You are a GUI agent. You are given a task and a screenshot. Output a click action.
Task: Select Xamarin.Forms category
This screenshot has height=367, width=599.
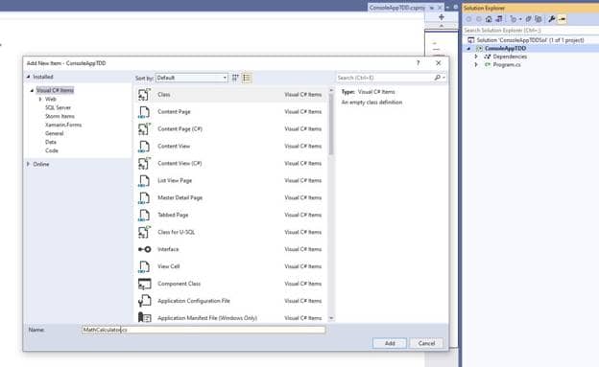point(63,126)
